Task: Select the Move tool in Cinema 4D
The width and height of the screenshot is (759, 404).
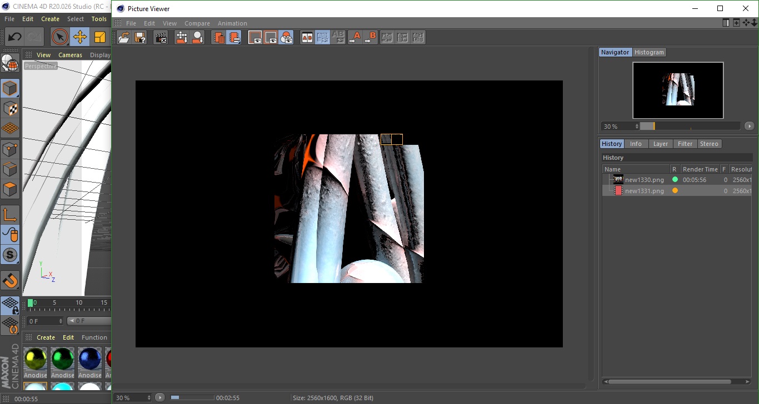Action: pos(80,37)
